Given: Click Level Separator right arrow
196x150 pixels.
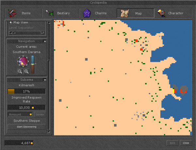Looking at the screenshot, I should click(42, 33).
